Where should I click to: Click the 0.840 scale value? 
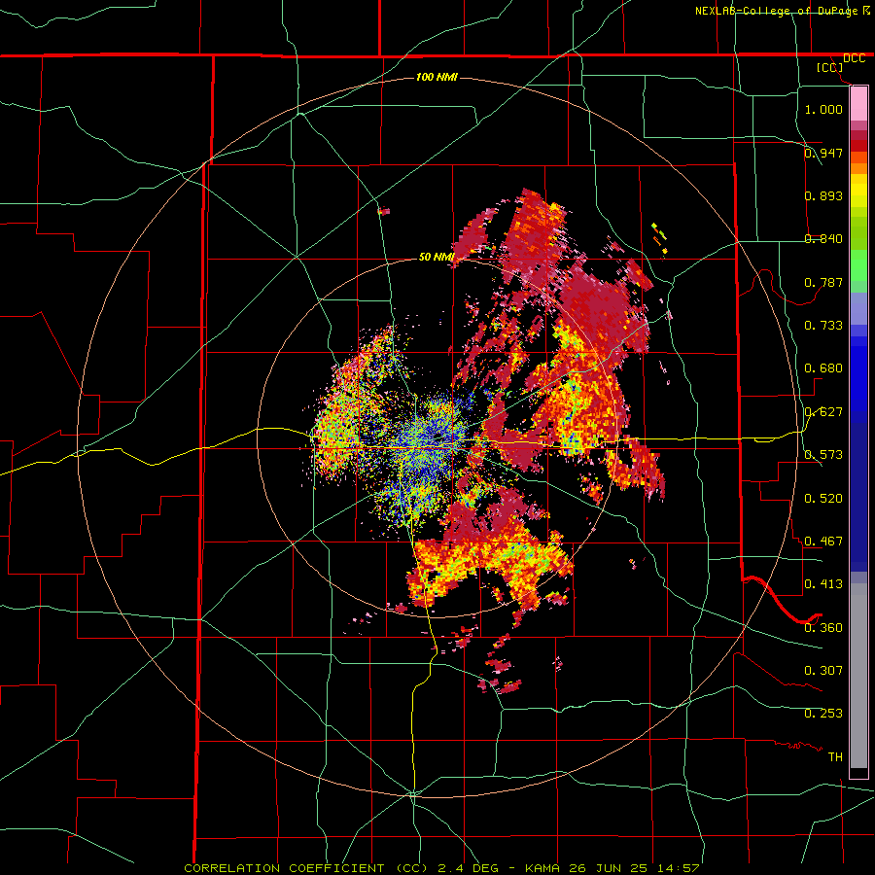(x=823, y=239)
